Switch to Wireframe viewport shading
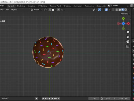The height and width of the screenshot is (101, 134). (117, 10)
